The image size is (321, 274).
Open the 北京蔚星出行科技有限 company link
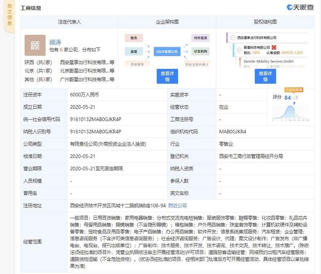click(85, 71)
